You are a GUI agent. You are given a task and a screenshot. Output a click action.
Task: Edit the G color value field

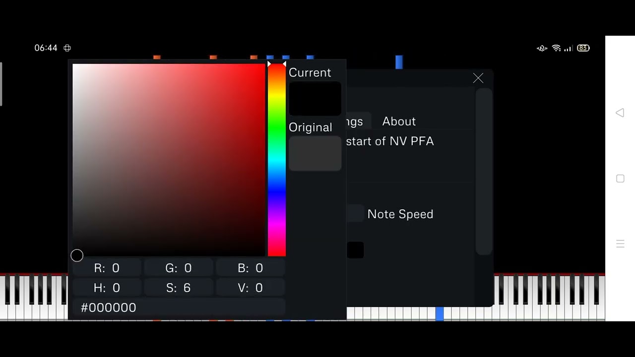179,268
